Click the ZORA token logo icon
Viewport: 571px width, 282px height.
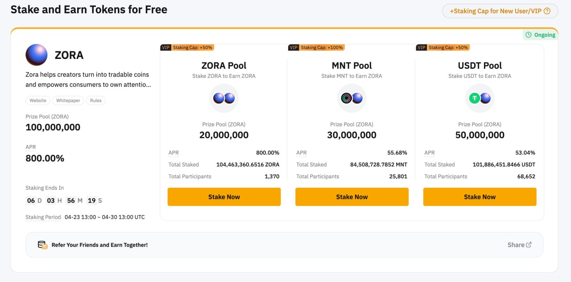(37, 55)
